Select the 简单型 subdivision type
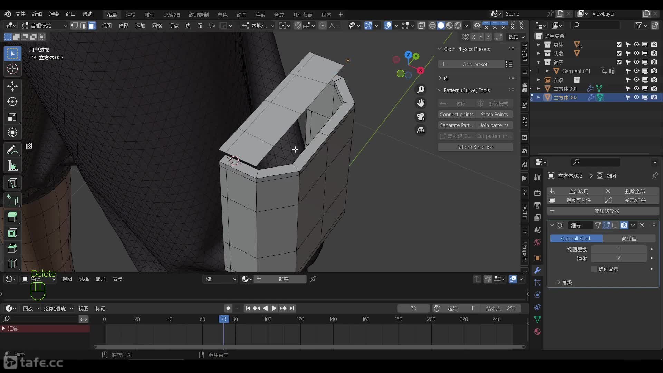The image size is (663, 373). [629, 238]
